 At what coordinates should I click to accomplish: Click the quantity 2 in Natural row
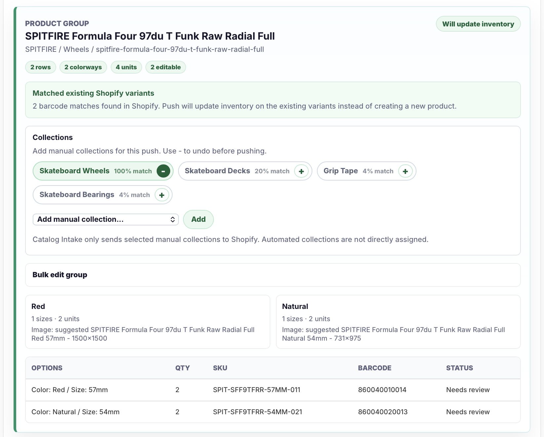click(177, 412)
